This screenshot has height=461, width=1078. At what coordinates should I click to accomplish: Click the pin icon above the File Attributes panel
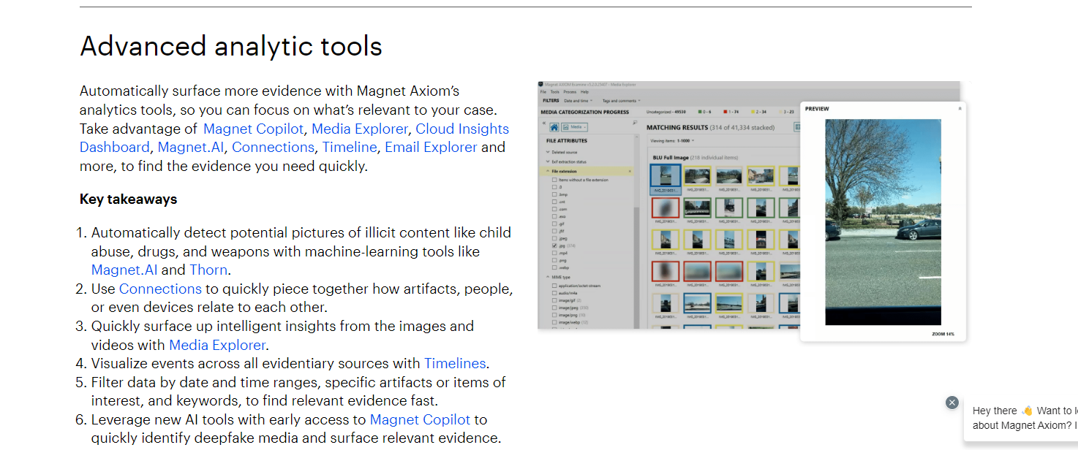635,123
